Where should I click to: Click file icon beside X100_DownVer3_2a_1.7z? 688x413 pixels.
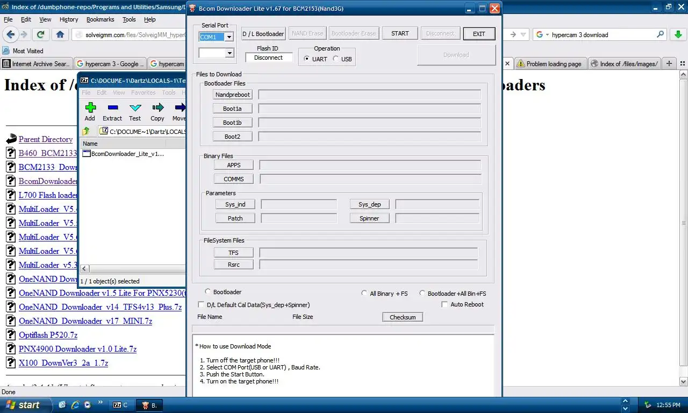pyautogui.click(x=11, y=363)
